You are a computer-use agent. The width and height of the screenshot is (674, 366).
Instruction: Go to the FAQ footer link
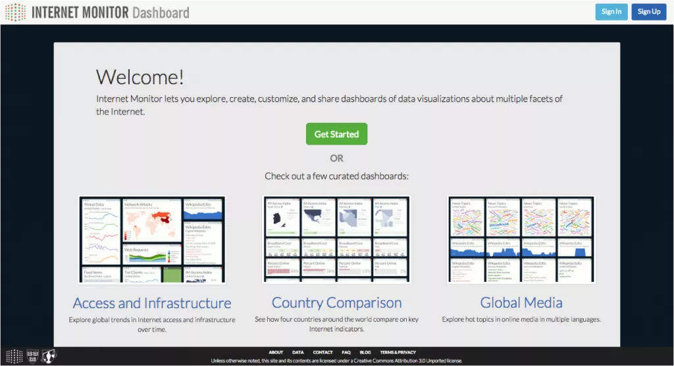[x=346, y=352]
